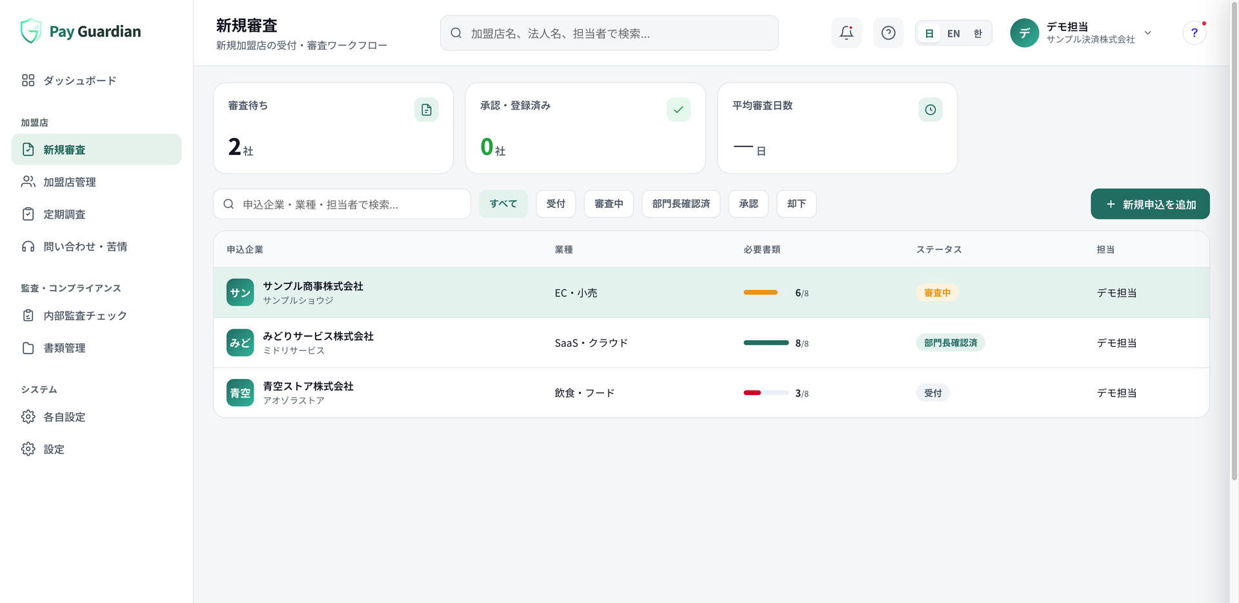The width and height of the screenshot is (1239, 603).
Task: Click the 問い合わせ・苦情 headset icon
Action: tap(28, 247)
